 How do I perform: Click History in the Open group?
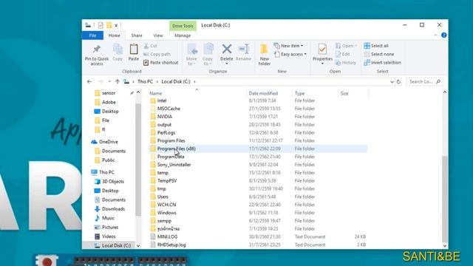(x=346, y=63)
